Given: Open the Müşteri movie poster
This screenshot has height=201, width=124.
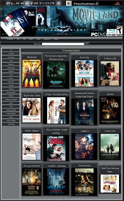Looking at the screenshot, I should tap(32, 147).
